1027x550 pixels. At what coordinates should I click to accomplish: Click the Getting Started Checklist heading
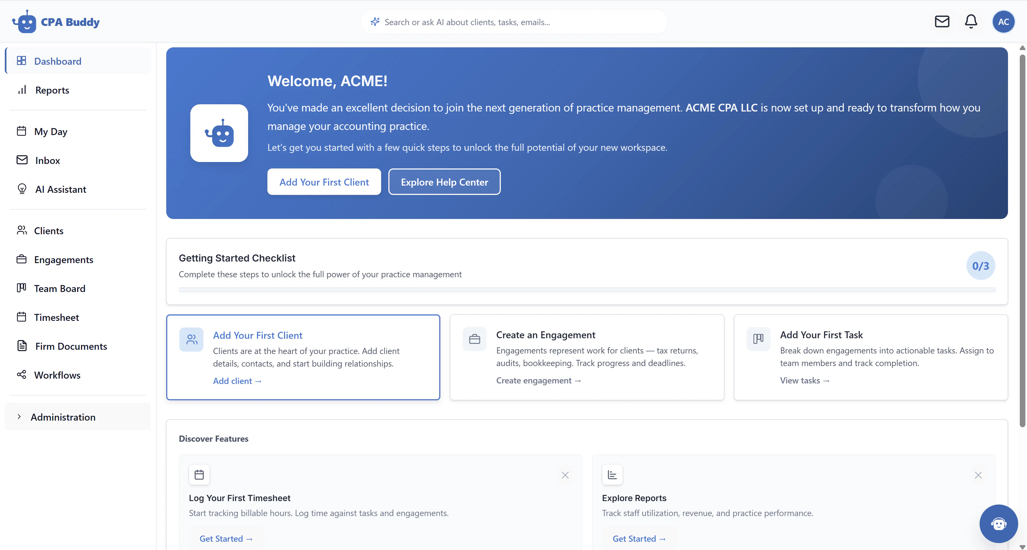click(237, 258)
